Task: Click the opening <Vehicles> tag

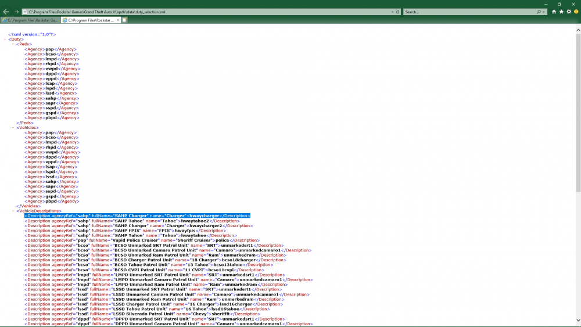Action: click(x=27, y=127)
